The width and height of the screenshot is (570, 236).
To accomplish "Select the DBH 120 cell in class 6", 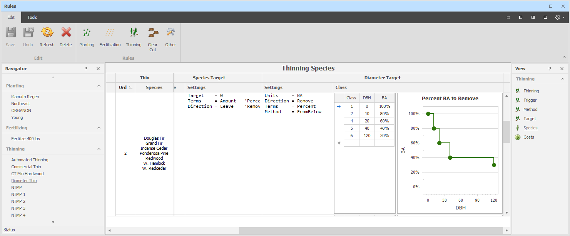I will point(367,136).
